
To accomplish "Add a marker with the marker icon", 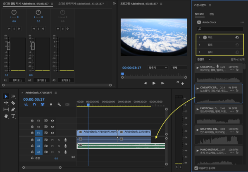I will [51, 105].
